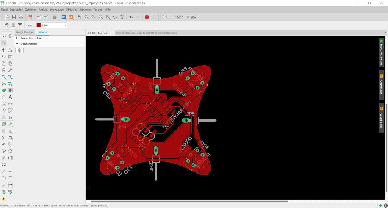Open the Bearbeiten menu
Screen dimensions: 388x208
coord(16,9)
